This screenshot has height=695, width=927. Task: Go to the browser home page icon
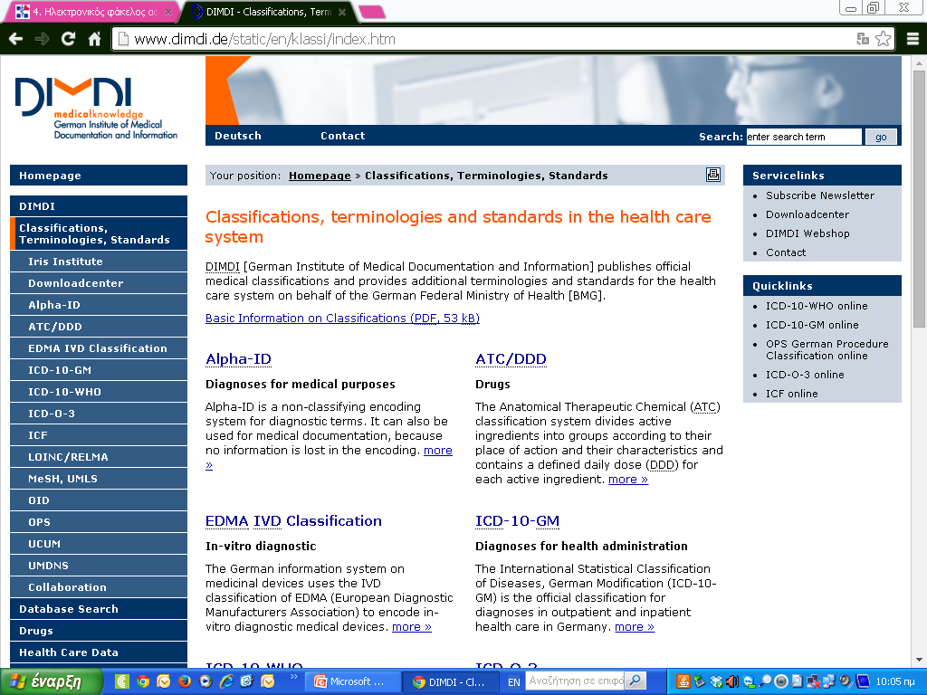click(x=94, y=39)
